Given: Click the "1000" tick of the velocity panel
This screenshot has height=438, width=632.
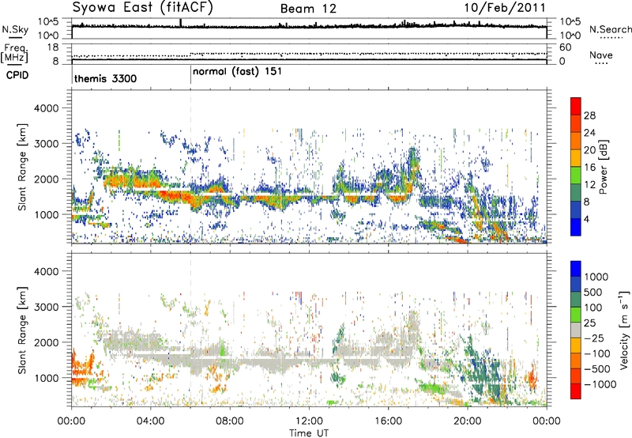Looking at the screenshot, I should (46, 378).
